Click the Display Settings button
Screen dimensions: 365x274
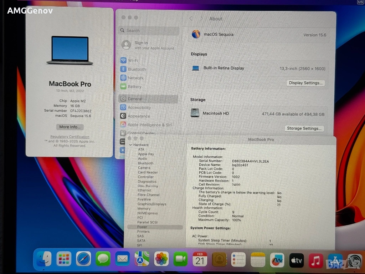point(305,83)
